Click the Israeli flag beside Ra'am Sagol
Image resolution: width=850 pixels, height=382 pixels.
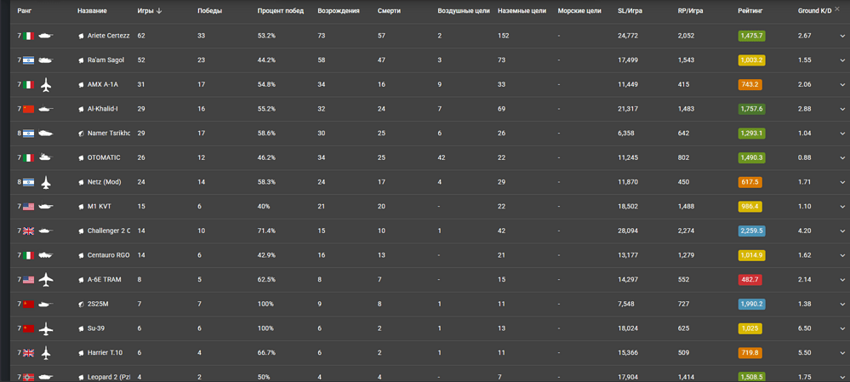click(x=29, y=61)
